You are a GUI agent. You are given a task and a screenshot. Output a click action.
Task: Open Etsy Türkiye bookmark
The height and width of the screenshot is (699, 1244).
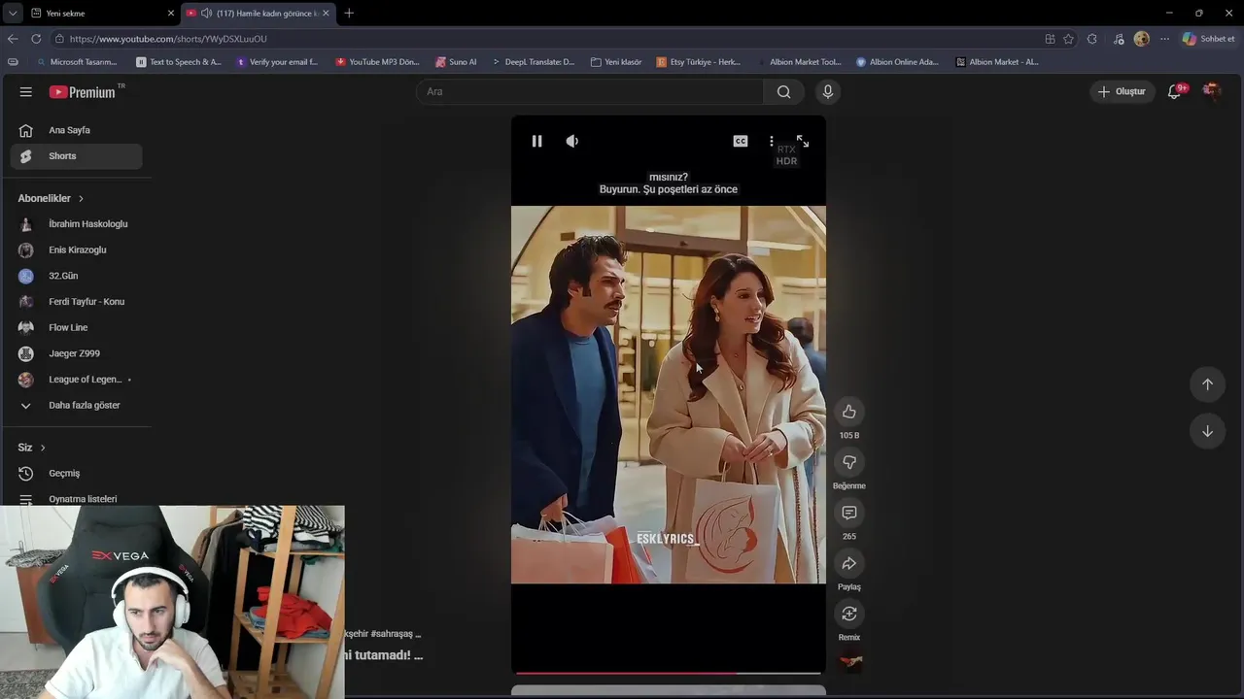(699, 62)
